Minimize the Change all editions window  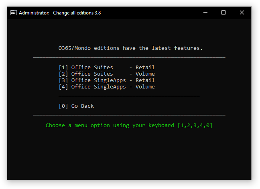205,12
